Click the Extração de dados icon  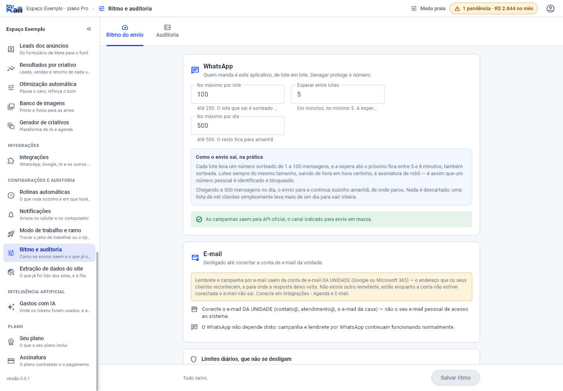click(11, 272)
